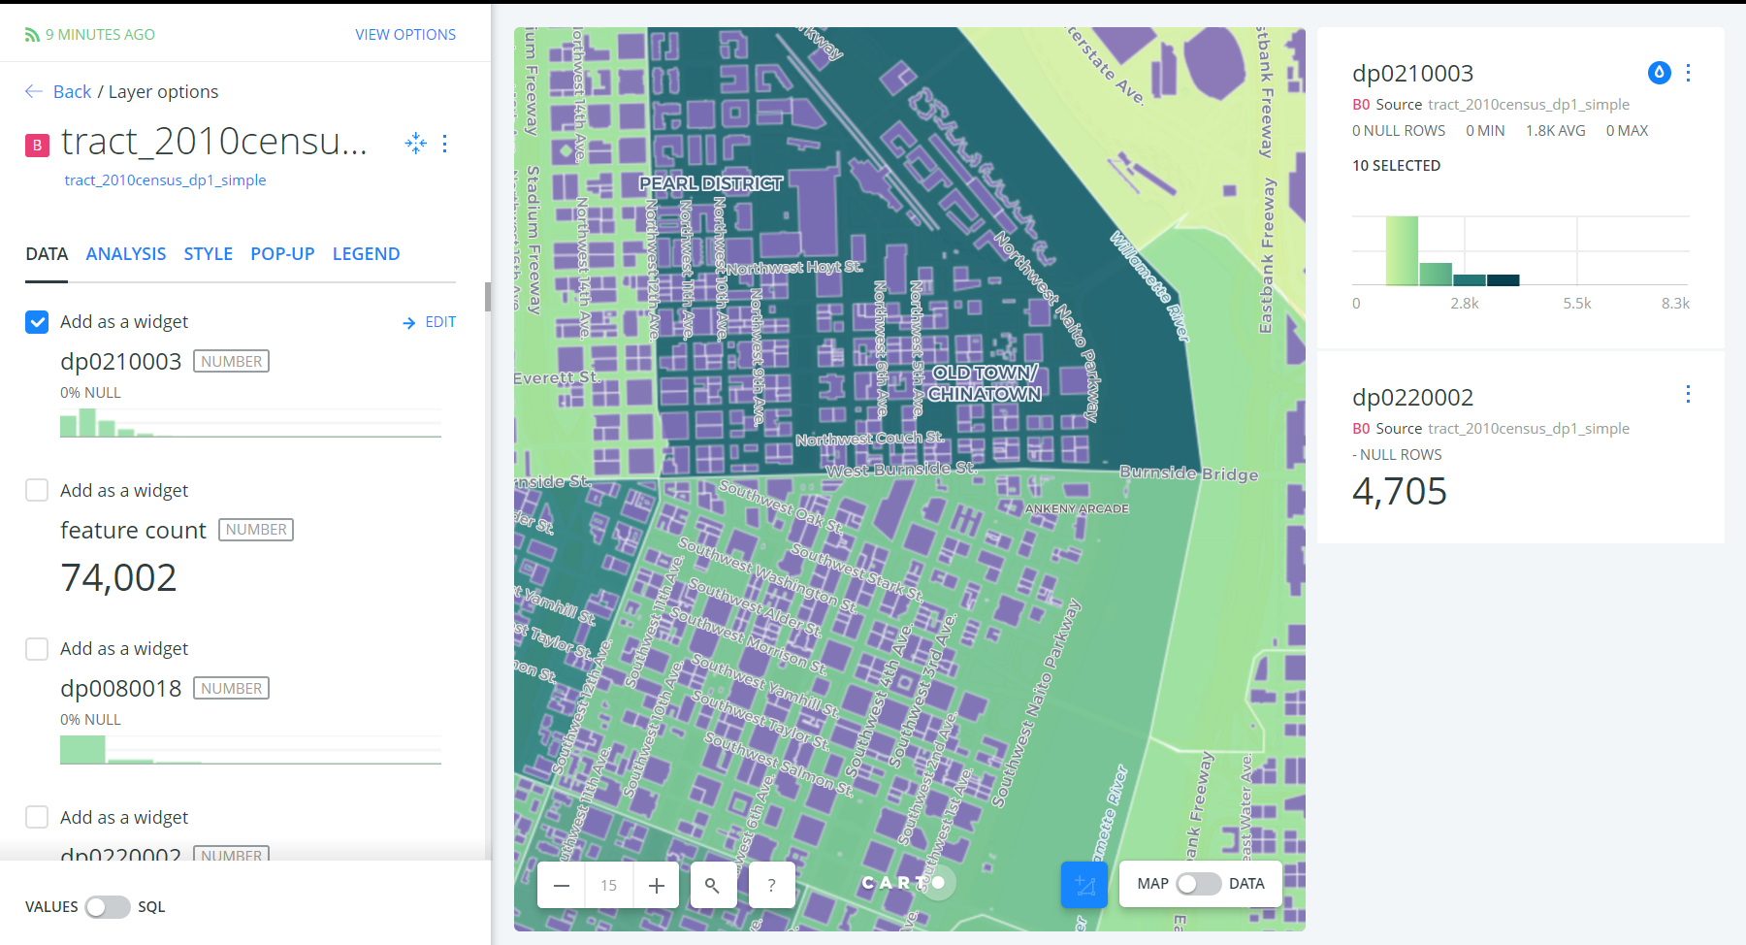The height and width of the screenshot is (945, 1746).
Task: Zoom out the map with minus button
Action: click(x=562, y=885)
